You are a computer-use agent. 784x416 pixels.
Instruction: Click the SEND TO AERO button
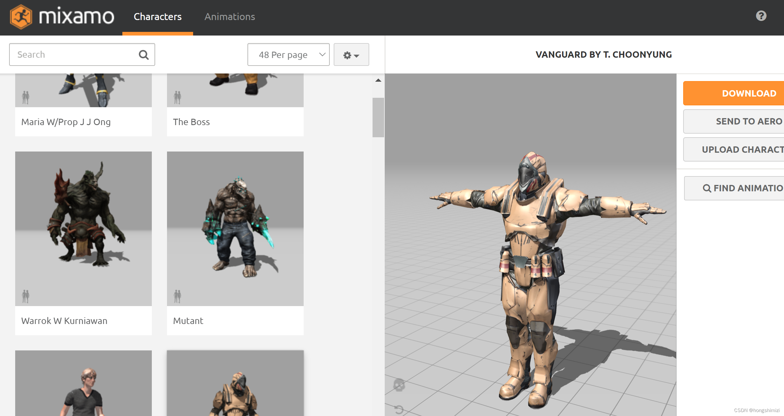[x=748, y=121]
